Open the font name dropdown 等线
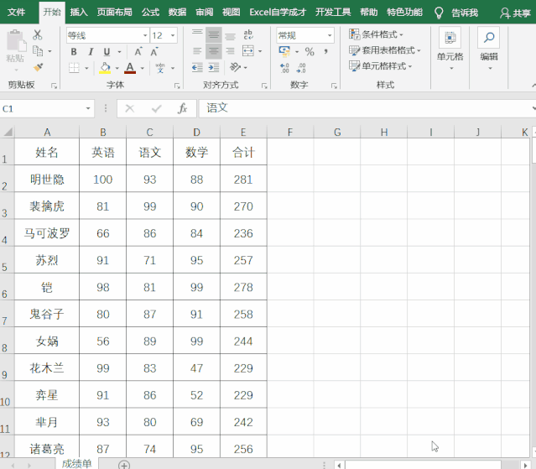This screenshot has height=469, width=536. (107, 36)
